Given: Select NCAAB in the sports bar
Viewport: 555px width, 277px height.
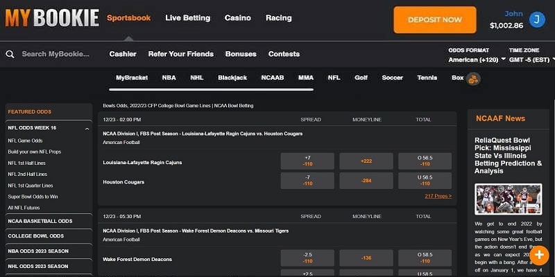Looking at the screenshot, I should tap(273, 78).
